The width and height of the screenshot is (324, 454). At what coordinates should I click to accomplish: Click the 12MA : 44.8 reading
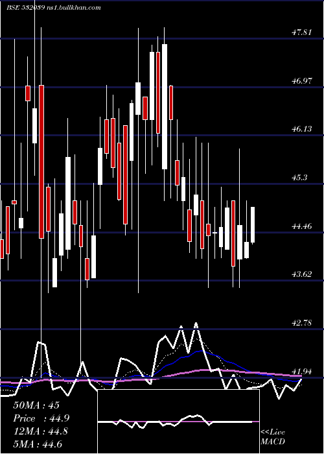(40, 431)
